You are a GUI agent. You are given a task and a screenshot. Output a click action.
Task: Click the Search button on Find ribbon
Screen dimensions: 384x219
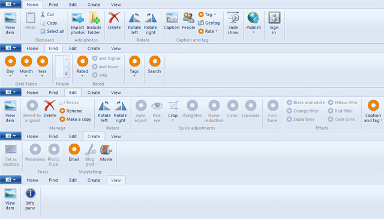click(x=155, y=65)
